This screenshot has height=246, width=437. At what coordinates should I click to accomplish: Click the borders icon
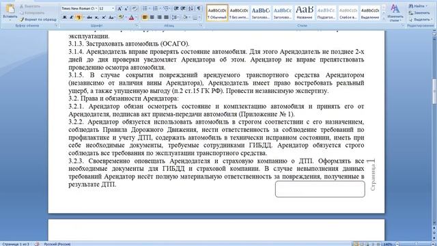(195, 17)
